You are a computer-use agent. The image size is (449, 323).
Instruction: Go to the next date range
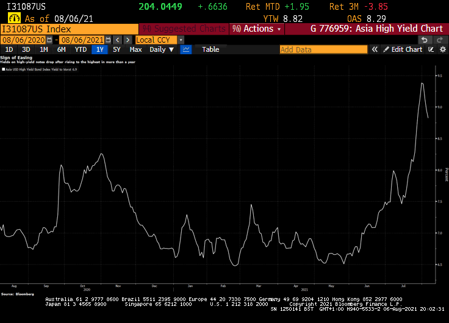[x=128, y=40]
